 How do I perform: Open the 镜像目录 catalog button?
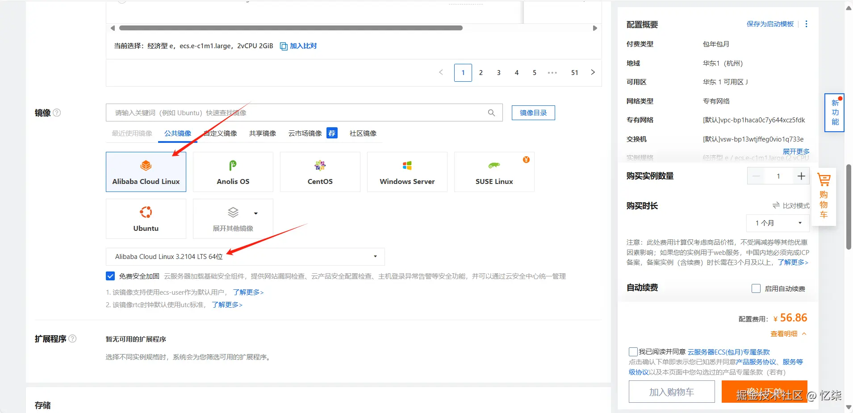pos(533,113)
